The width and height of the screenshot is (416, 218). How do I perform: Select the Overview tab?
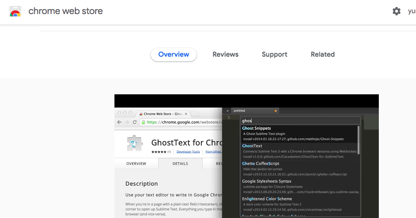174,55
